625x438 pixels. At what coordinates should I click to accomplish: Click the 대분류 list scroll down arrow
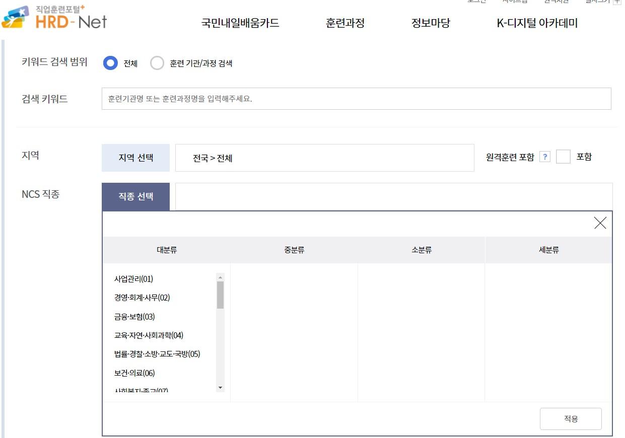(220, 388)
